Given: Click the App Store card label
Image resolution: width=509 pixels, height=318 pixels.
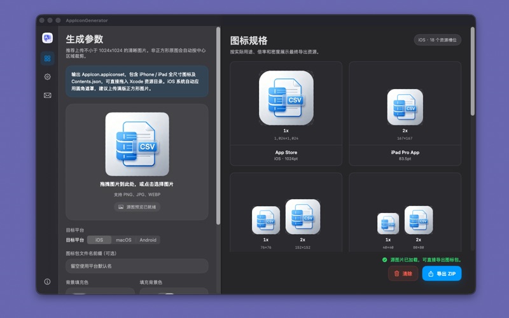Looking at the screenshot, I should pyautogui.click(x=286, y=153).
